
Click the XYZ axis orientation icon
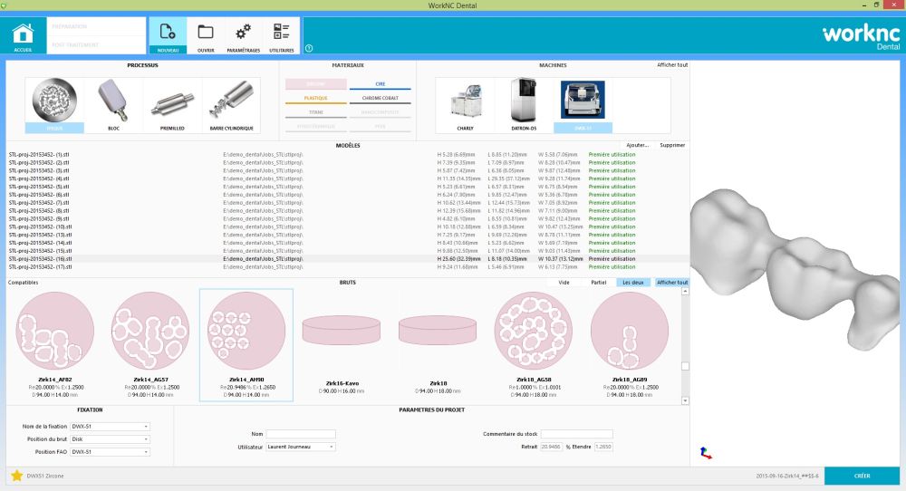(x=706, y=453)
